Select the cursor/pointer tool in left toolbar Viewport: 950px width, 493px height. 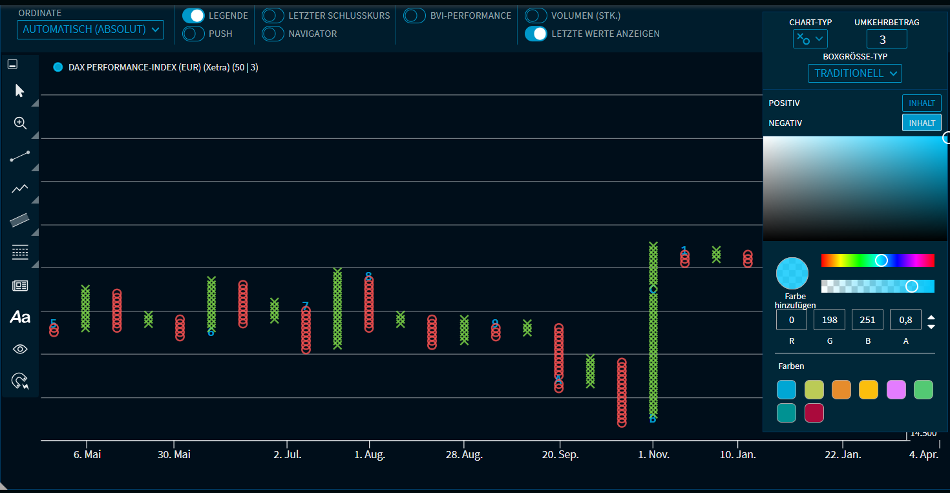pyautogui.click(x=20, y=90)
